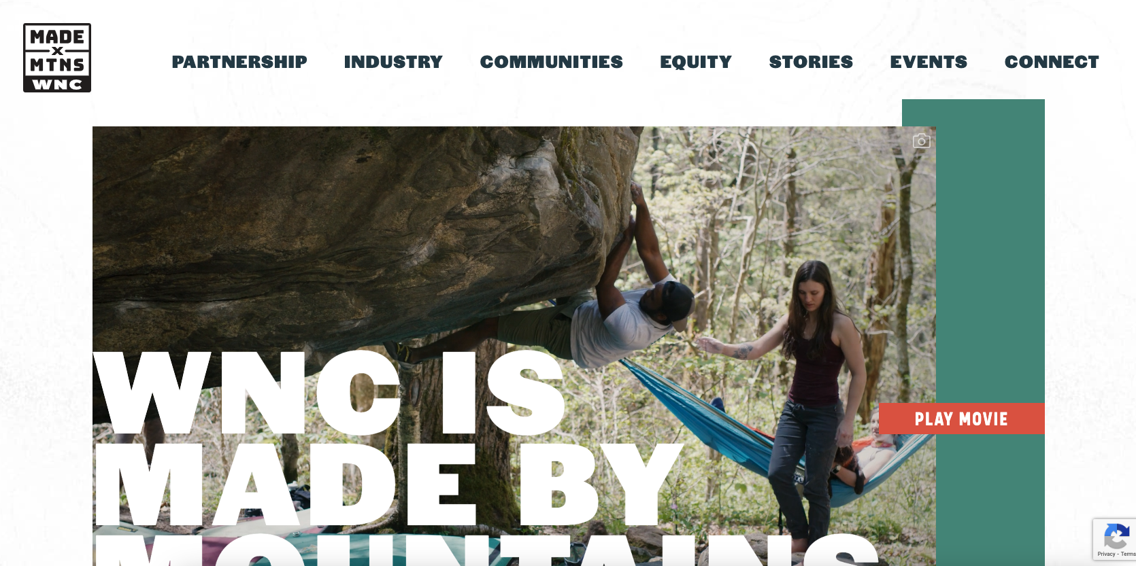Open the Stories page

pyautogui.click(x=811, y=62)
